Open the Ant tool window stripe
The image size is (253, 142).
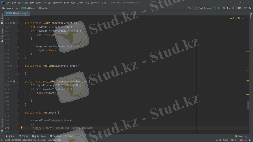(x=251, y=15)
